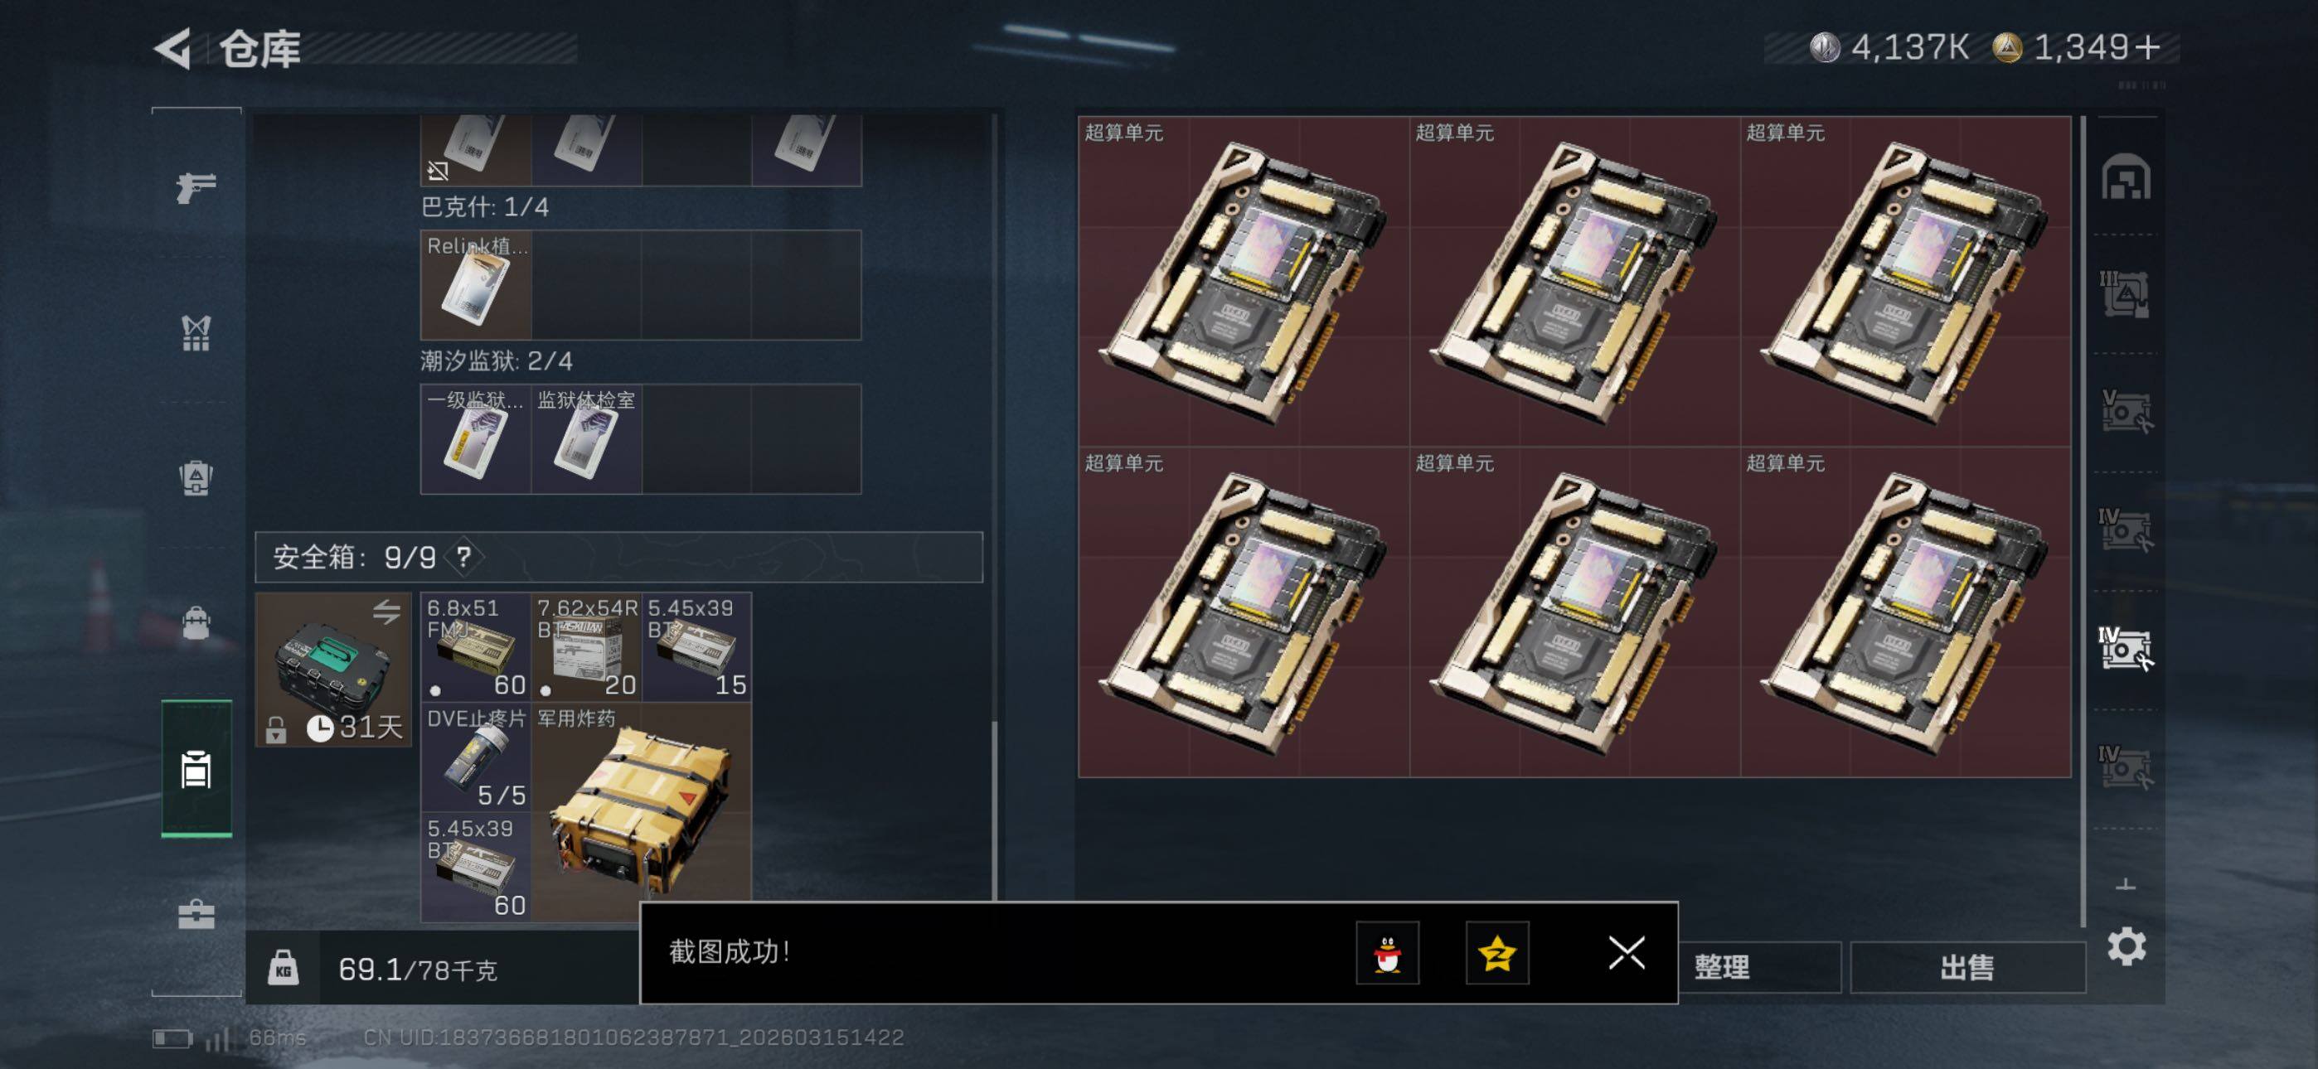This screenshot has height=1069, width=2318.
Task: Click the 出售 sell button
Action: click(x=1967, y=967)
